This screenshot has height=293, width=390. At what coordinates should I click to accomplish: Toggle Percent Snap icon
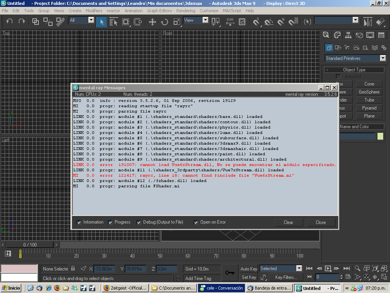(281, 22)
